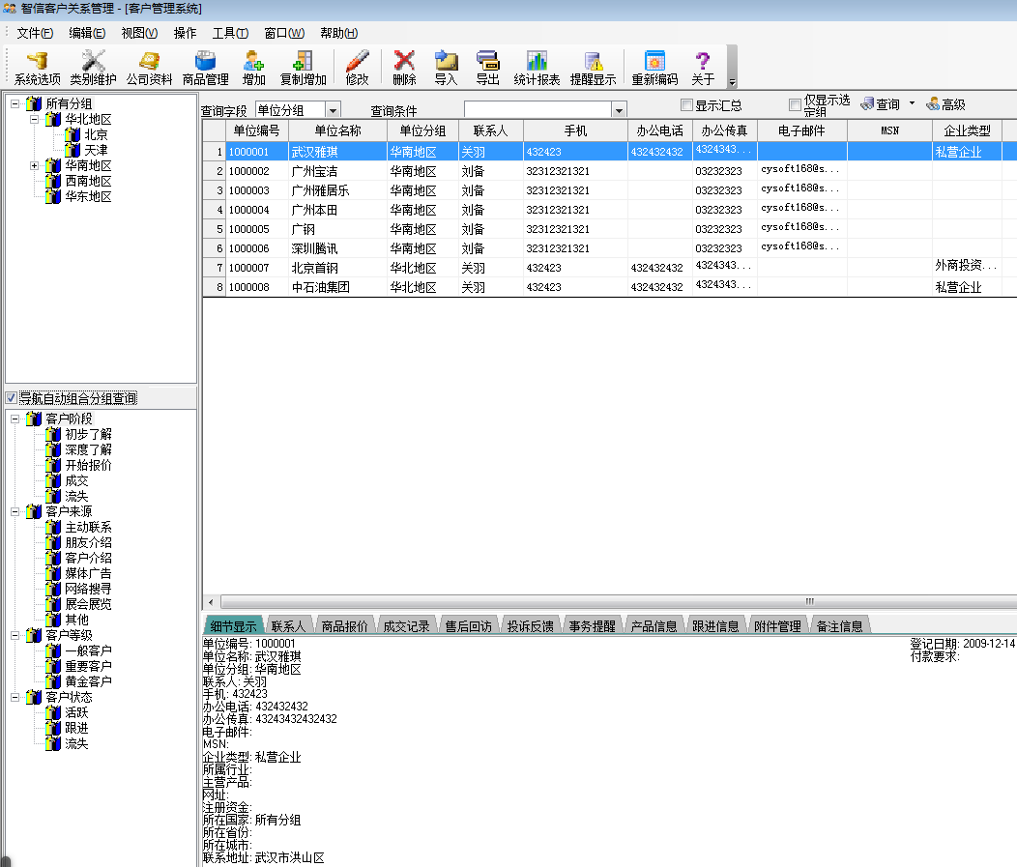Open the 窗口 menu
This screenshot has width=1017, height=867.
284,33
